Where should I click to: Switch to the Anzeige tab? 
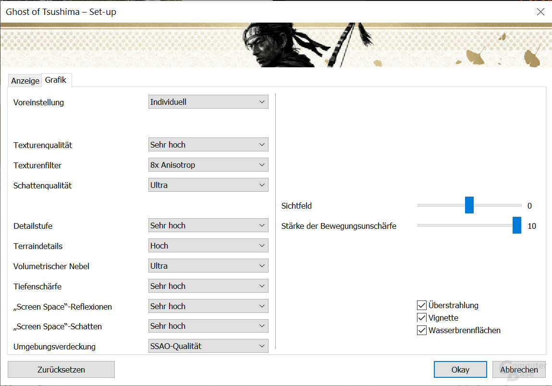pos(25,81)
